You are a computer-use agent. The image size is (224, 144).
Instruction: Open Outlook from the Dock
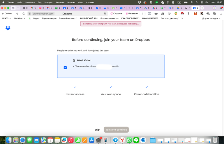(x=143, y=140)
